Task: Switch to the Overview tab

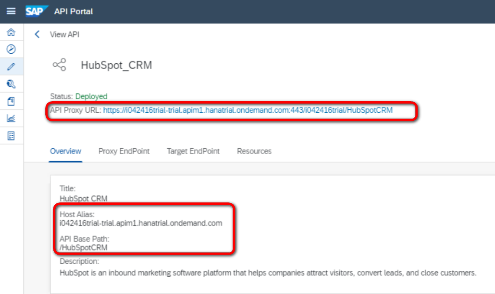Action: pos(66,151)
